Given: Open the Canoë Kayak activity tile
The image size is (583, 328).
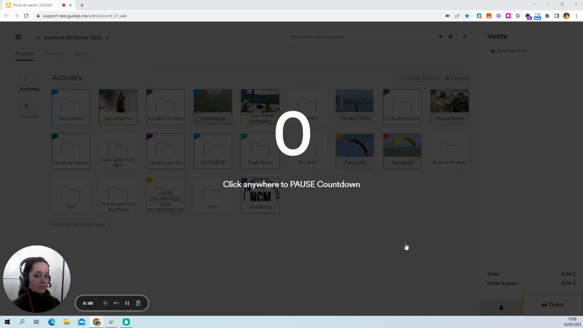Looking at the screenshot, I should tap(213, 107).
